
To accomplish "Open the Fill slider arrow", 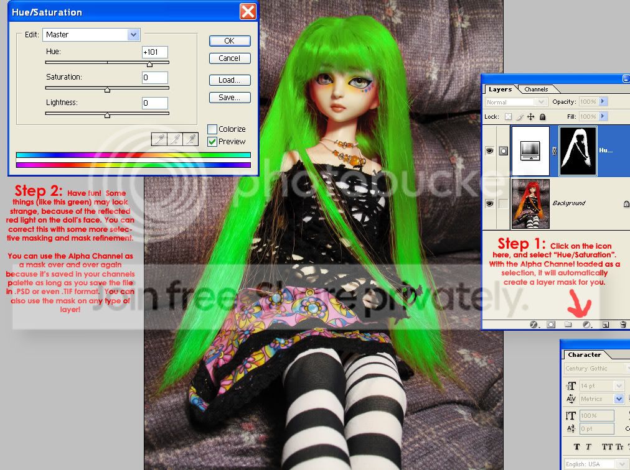I will pyautogui.click(x=602, y=116).
